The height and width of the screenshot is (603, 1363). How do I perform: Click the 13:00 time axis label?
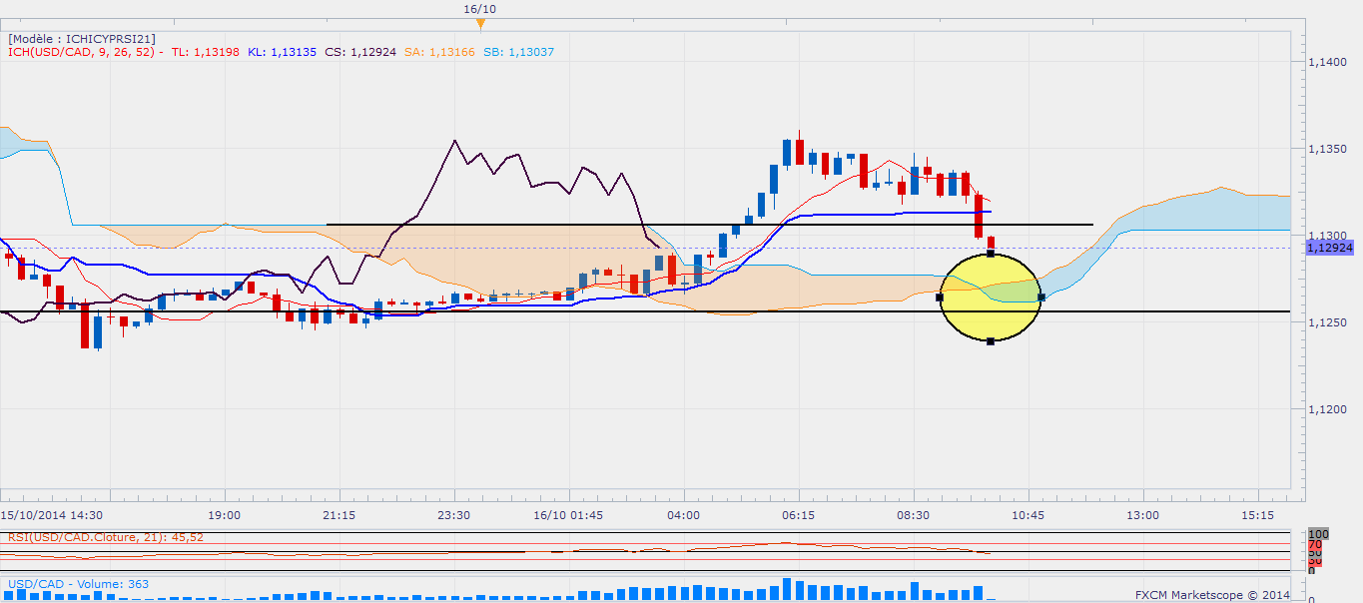(1143, 515)
